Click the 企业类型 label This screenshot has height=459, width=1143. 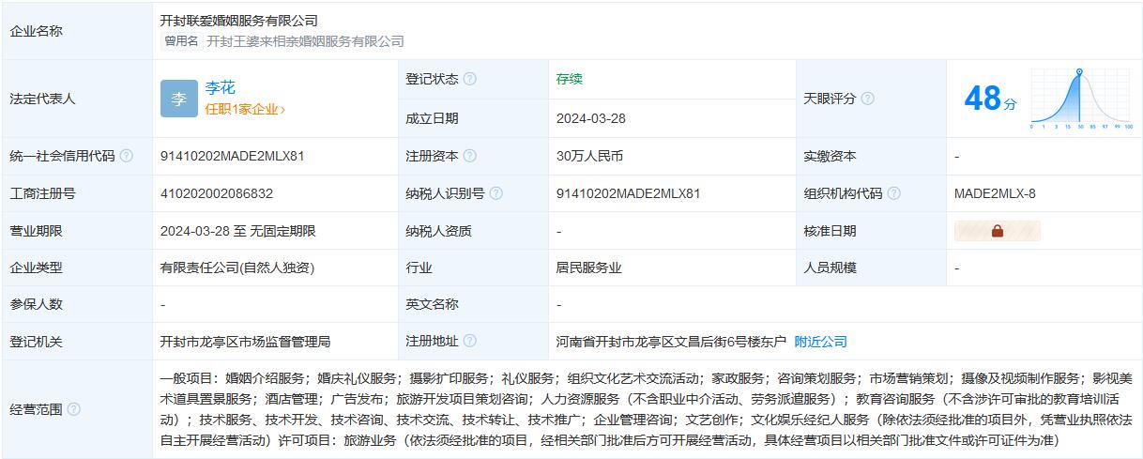pos(36,268)
